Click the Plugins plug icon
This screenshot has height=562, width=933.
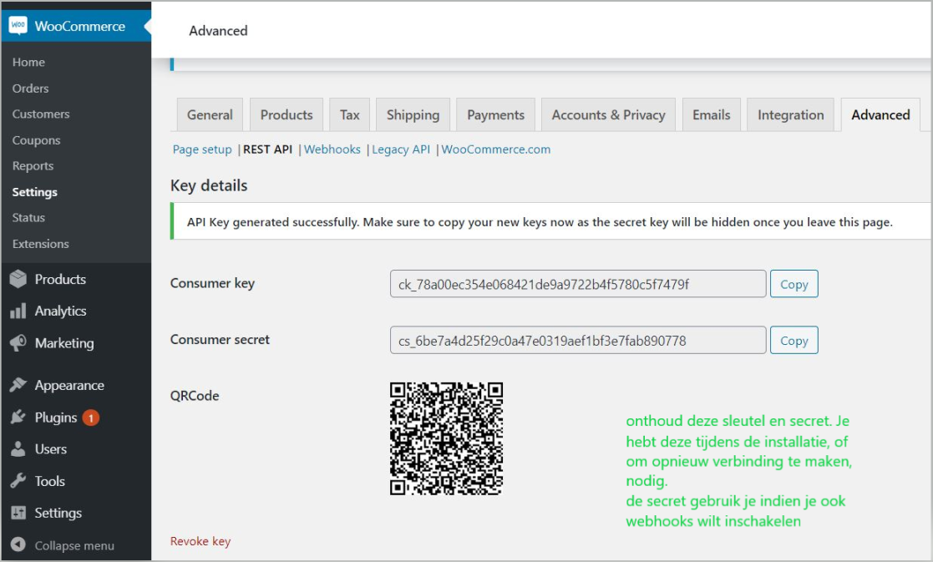18,417
